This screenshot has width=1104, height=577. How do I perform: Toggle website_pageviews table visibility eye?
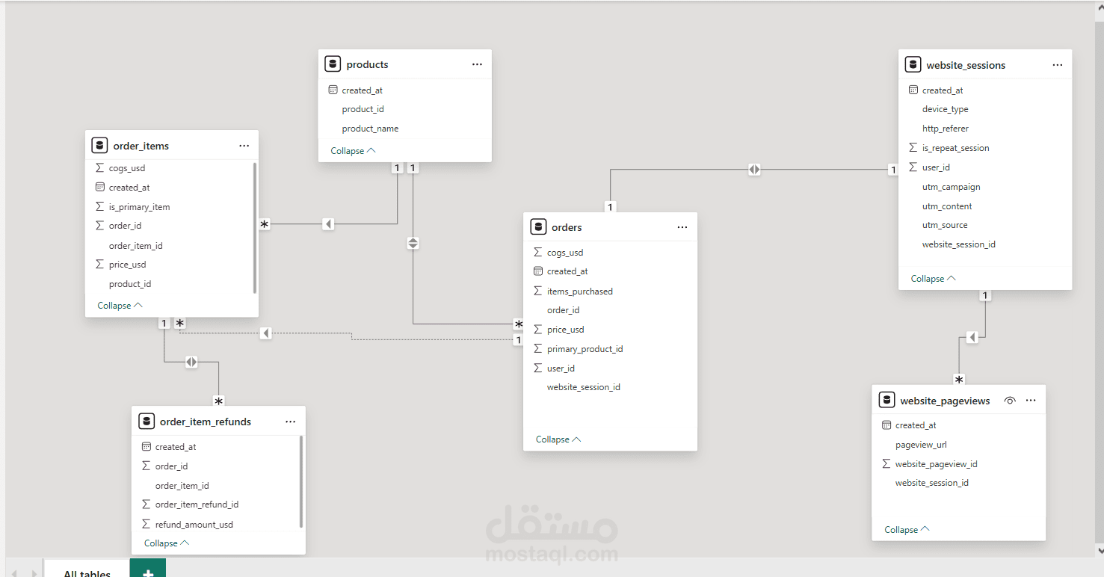tap(1010, 401)
